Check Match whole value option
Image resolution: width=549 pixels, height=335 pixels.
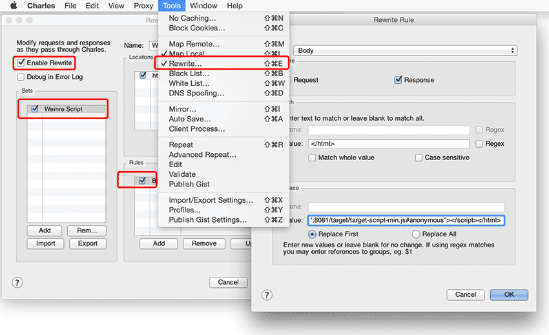tap(313, 157)
